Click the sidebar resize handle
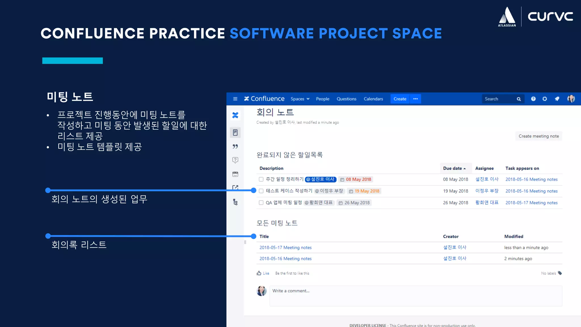This screenshot has height=327, width=581. [x=245, y=242]
